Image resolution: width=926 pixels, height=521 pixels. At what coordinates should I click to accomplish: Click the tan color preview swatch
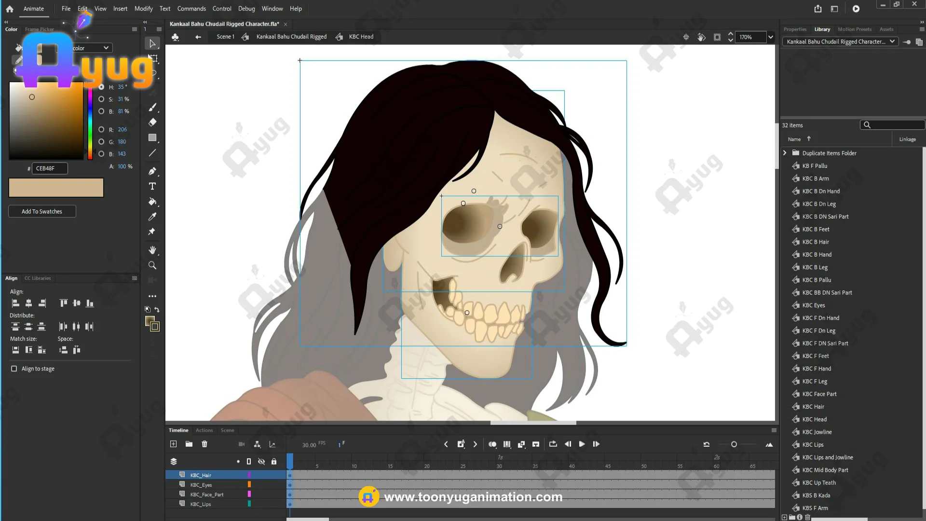pos(56,188)
